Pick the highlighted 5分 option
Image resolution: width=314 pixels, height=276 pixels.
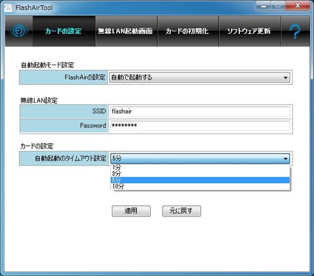[200, 180]
